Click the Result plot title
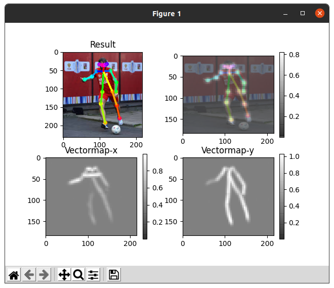 103,45
